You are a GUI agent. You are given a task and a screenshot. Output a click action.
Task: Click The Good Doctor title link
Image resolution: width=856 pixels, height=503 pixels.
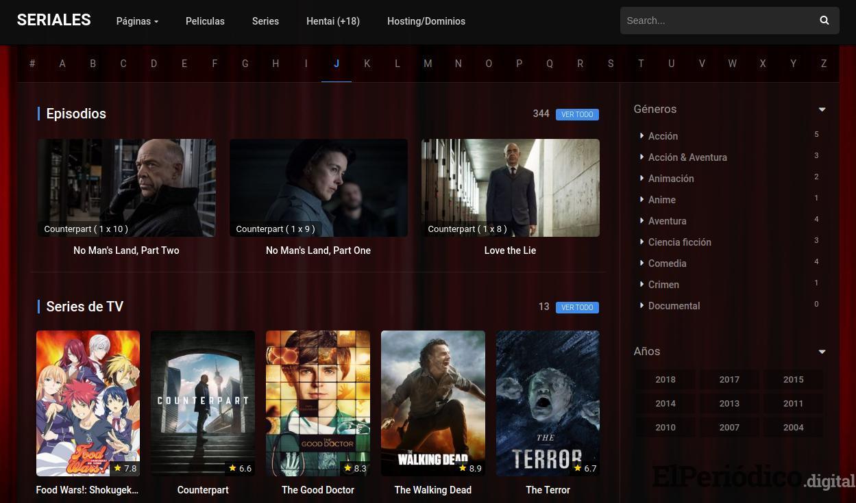(x=318, y=490)
